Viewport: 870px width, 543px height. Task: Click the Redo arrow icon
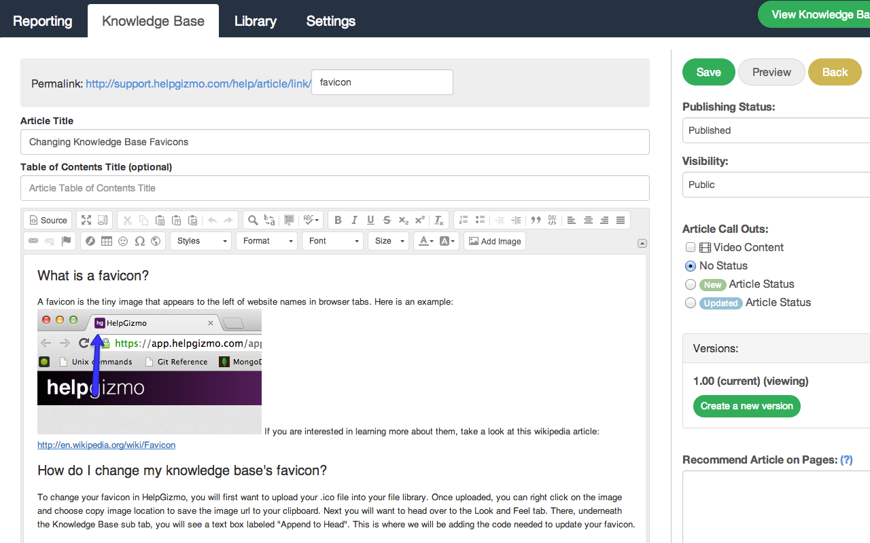coord(228,220)
